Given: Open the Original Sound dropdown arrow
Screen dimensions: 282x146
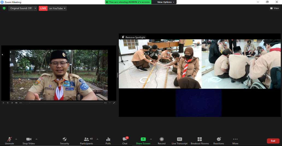Looking at the screenshot, I should pyautogui.click(x=35, y=8).
